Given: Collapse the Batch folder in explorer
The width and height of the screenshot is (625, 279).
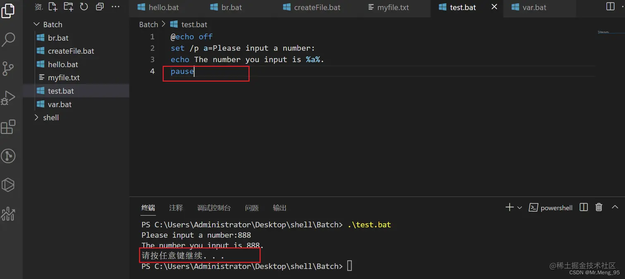Looking at the screenshot, I should 76,24.
